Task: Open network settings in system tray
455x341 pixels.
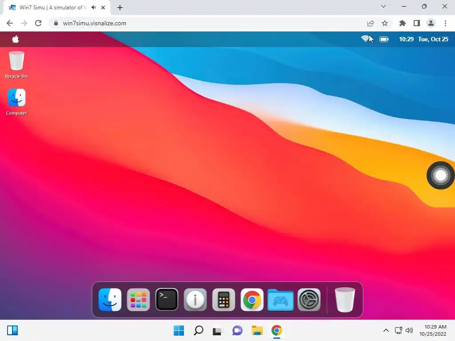Action: (399, 330)
